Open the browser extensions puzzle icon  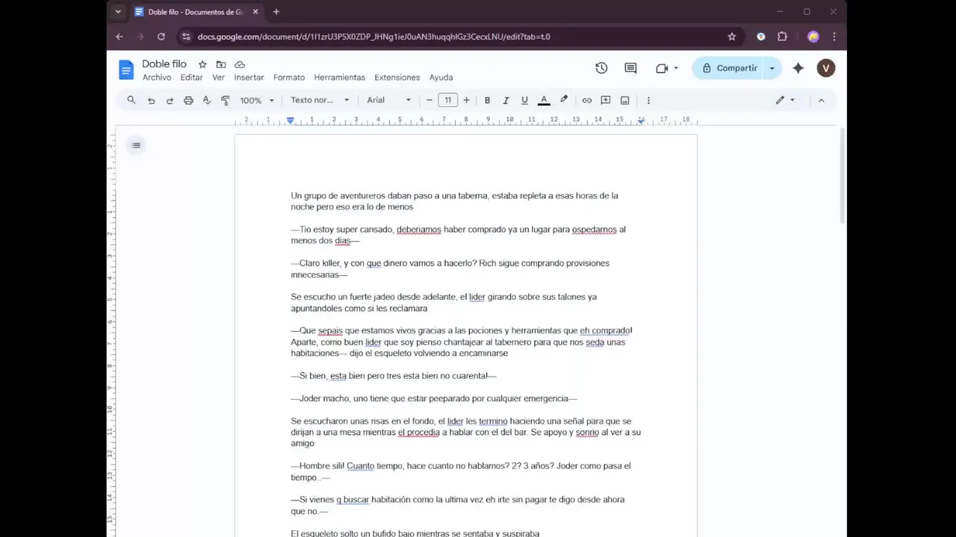tap(782, 37)
